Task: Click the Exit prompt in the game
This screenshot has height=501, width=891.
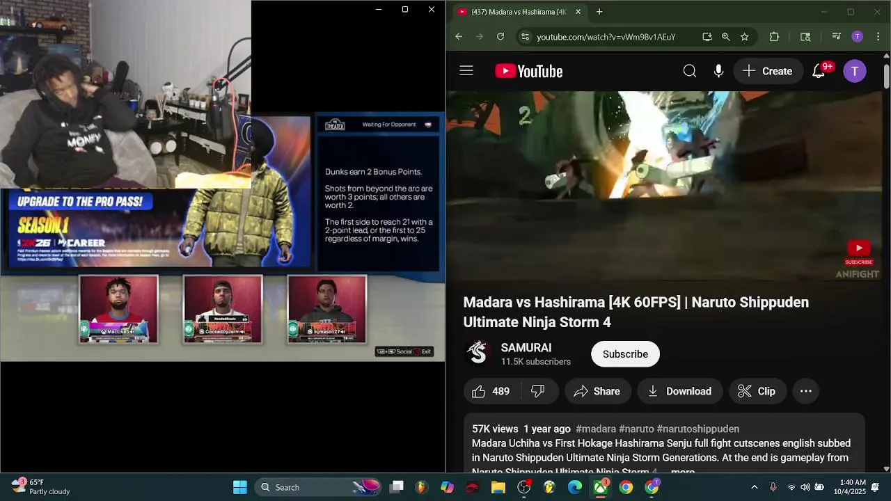Action: pyautogui.click(x=423, y=351)
